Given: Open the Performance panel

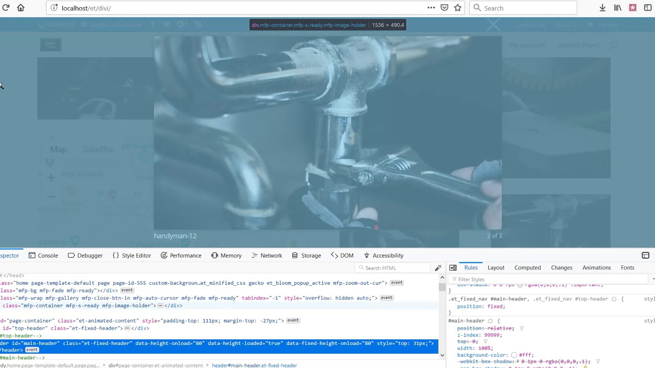Looking at the screenshot, I should (181, 256).
